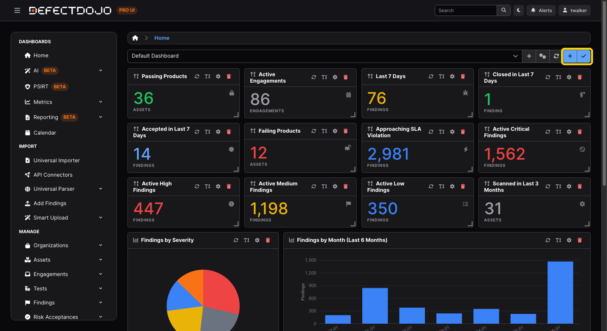This screenshot has height=331, width=607.
Task: Go to Home in the sidebar
Action: pos(64,55)
